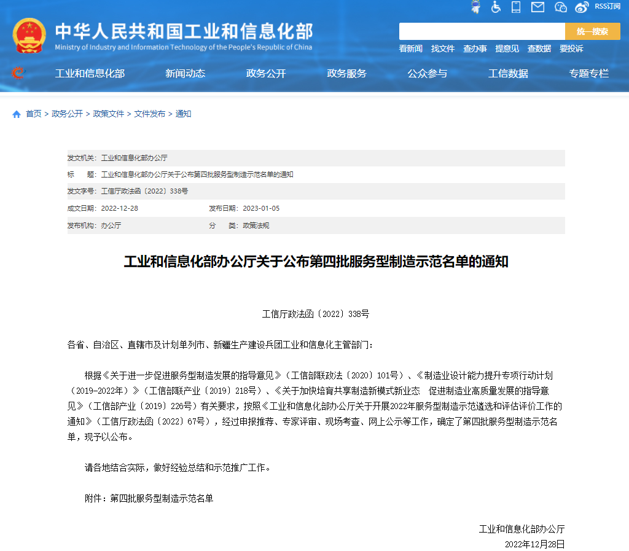Click the red swirl icon beside the navigation

coord(18,73)
